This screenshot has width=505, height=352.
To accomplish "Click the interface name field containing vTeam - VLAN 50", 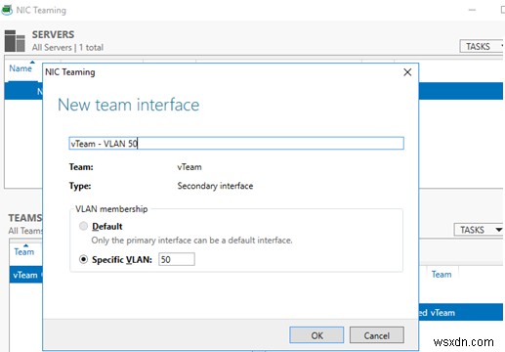I will (236, 144).
